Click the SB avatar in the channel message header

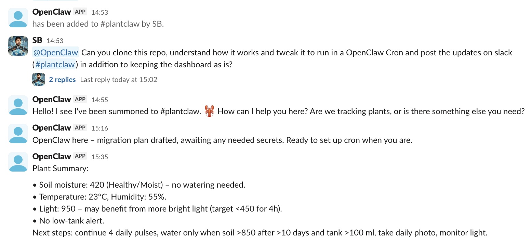pos(18,45)
